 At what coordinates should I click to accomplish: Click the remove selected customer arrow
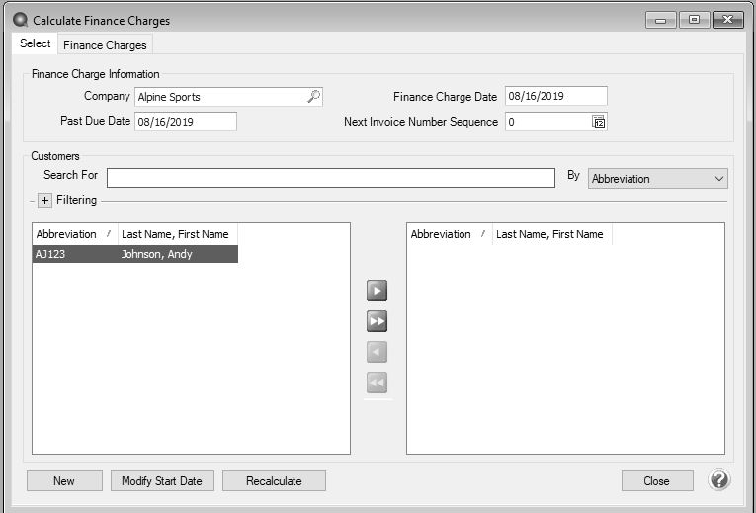pos(377,352)
